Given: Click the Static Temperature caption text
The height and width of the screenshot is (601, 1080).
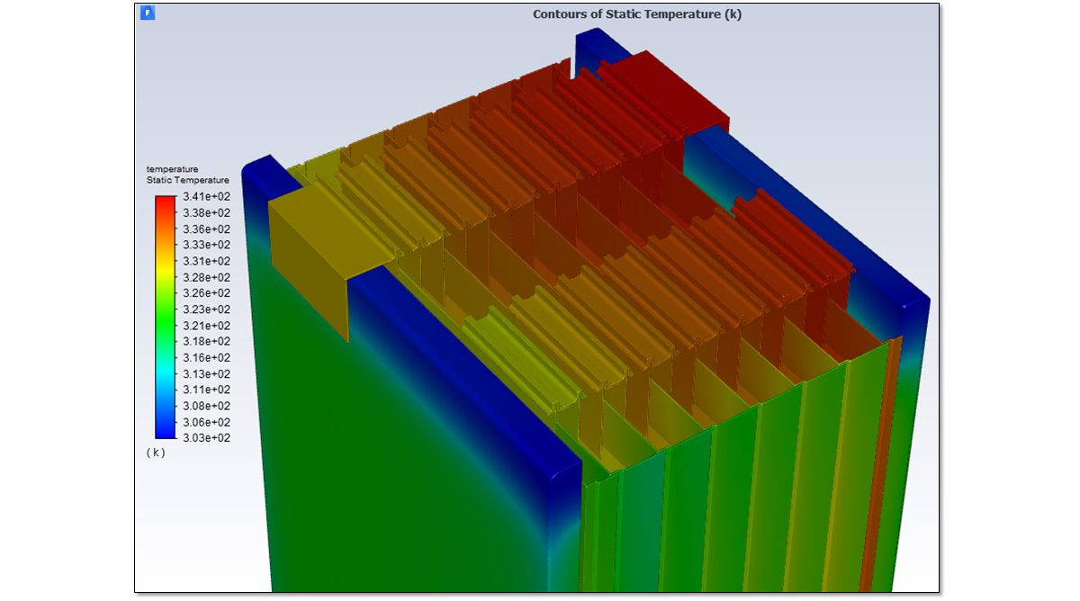Looking at the screenshot, I should click(188, 179).
